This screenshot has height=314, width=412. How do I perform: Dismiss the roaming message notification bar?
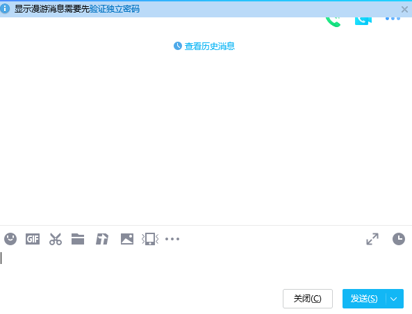[x=404, y=10]
